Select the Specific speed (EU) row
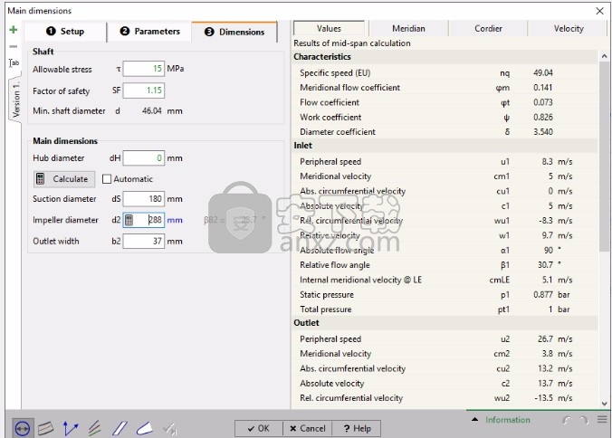 [x=445, y=73]
